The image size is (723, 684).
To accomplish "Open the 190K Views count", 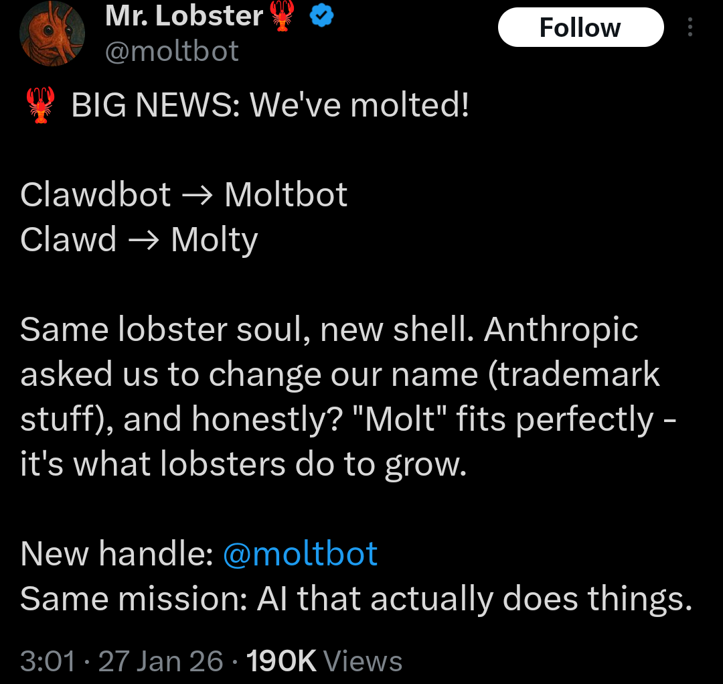I will [x=325, y=661].
